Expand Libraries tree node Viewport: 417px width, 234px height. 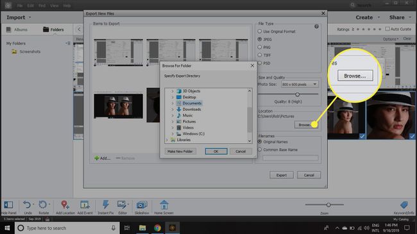click(167, 140)
